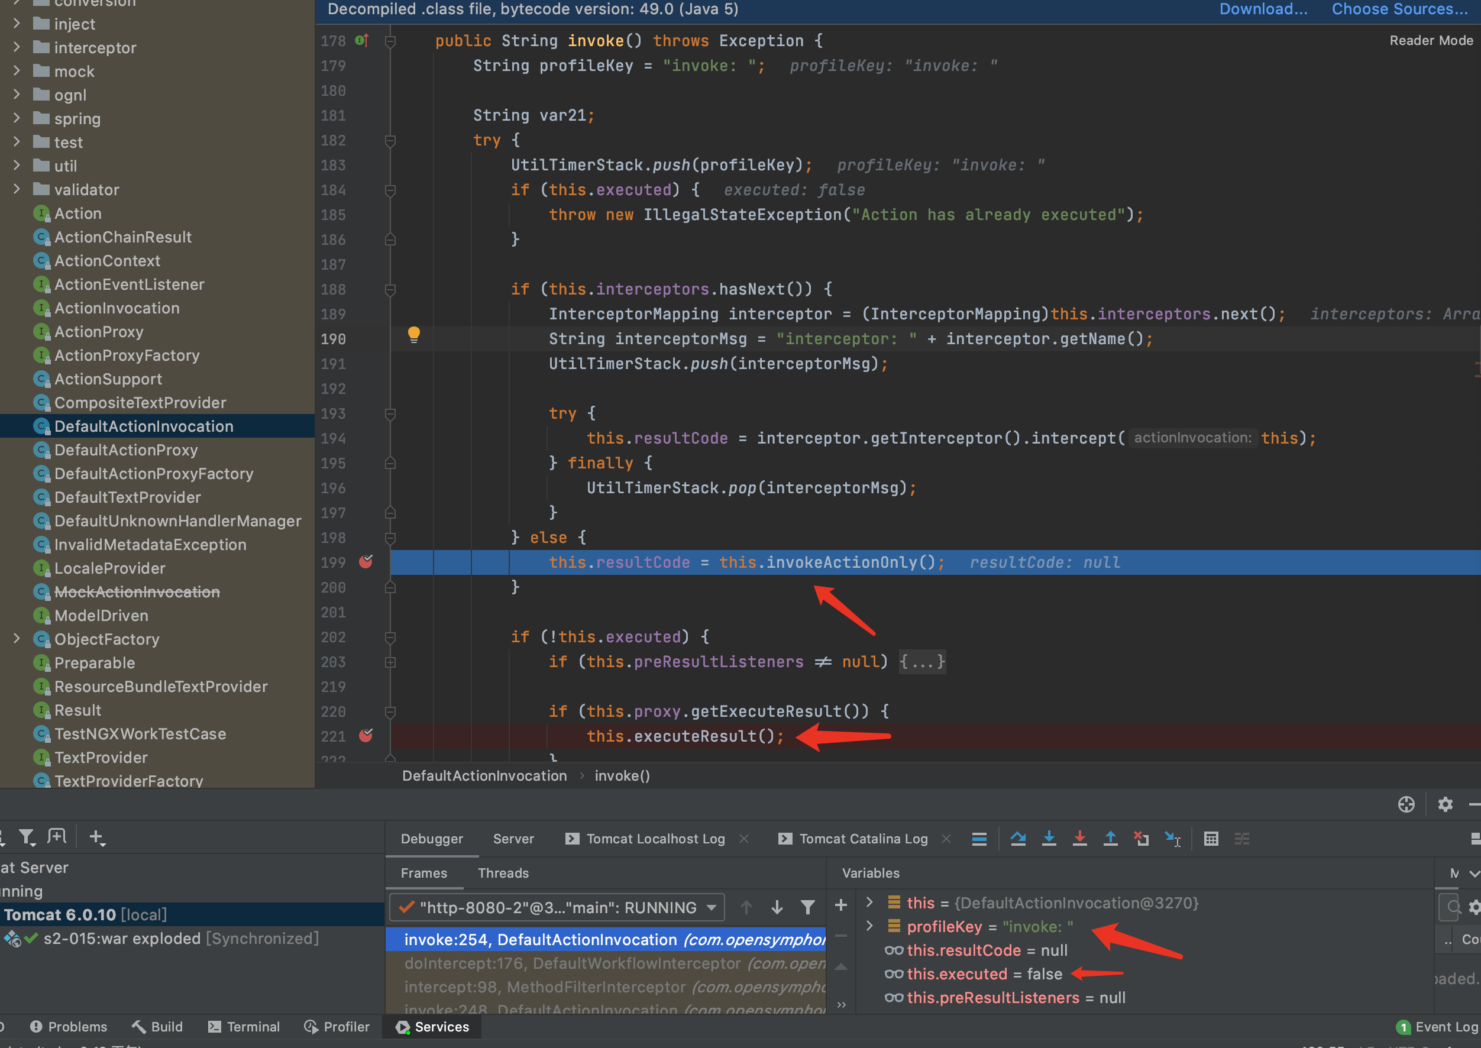
Task: Click the Download... sources link
Action: pos(1263,9)
